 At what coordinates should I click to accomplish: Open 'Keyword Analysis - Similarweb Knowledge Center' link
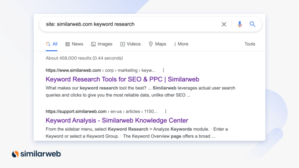(x=117, y=120)
